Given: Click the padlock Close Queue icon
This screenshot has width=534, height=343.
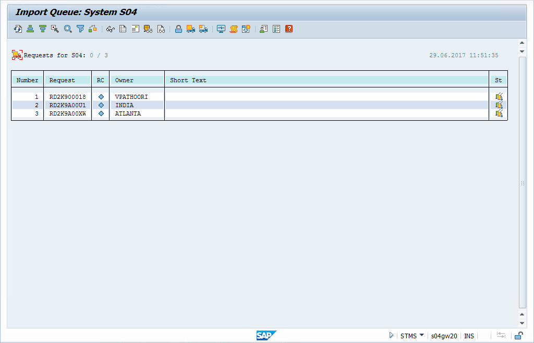Looking at the screenshot, I should [x=178, y=29].
